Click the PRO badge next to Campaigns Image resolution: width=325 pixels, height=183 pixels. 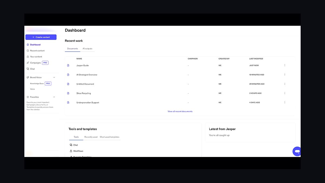(45, 63)
